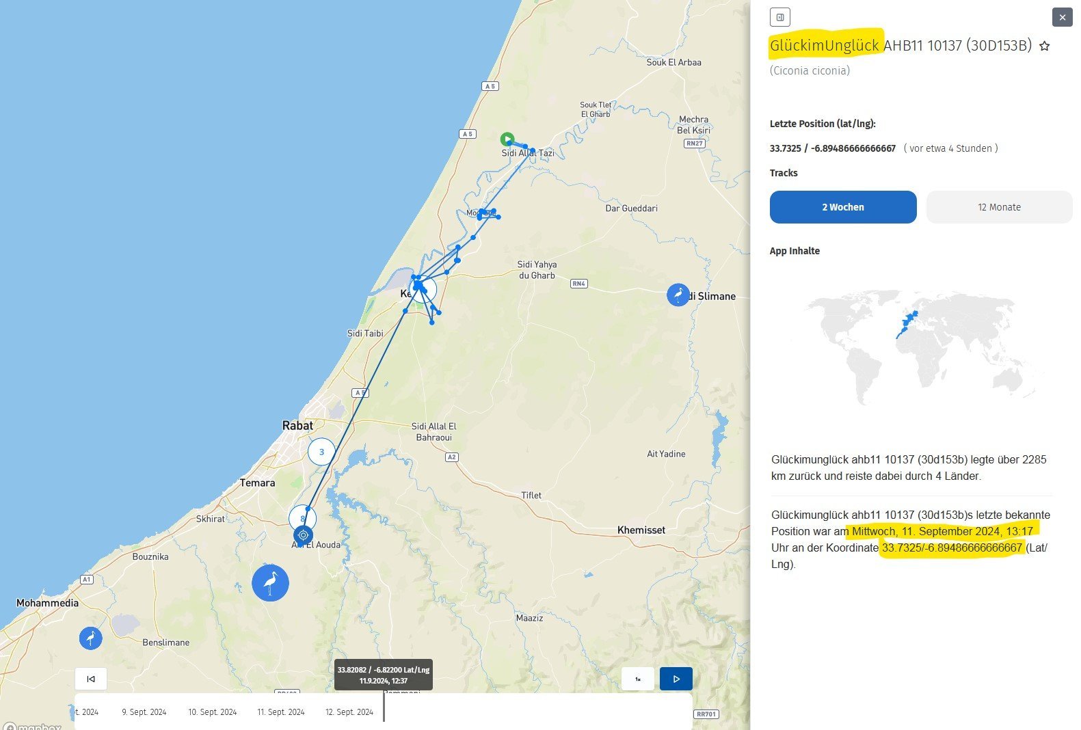Jump to the track start with skip-back button
Image resolution: width=1081 pixels, height=730 pixels.
91,679
